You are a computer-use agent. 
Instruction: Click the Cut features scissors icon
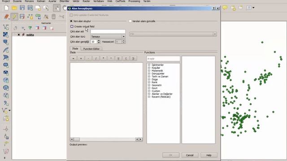point(61,17)
